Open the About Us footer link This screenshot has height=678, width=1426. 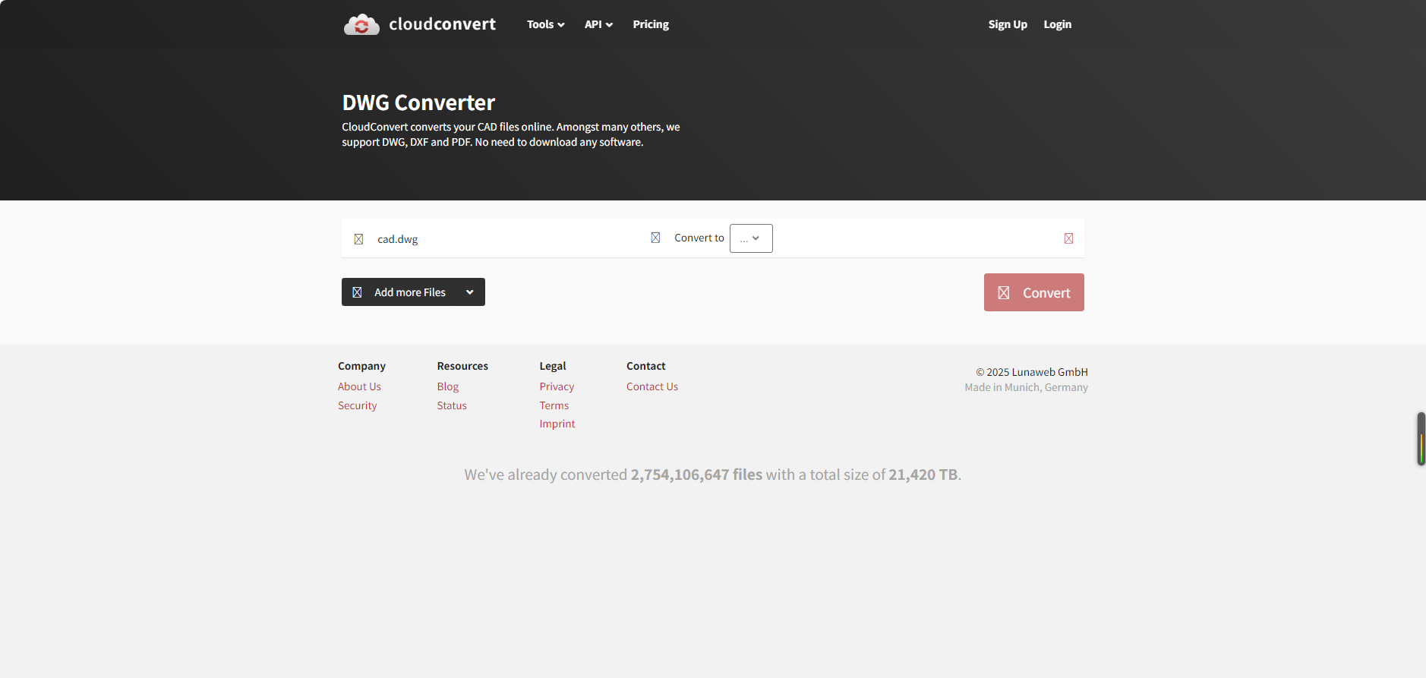click(359, 386)
